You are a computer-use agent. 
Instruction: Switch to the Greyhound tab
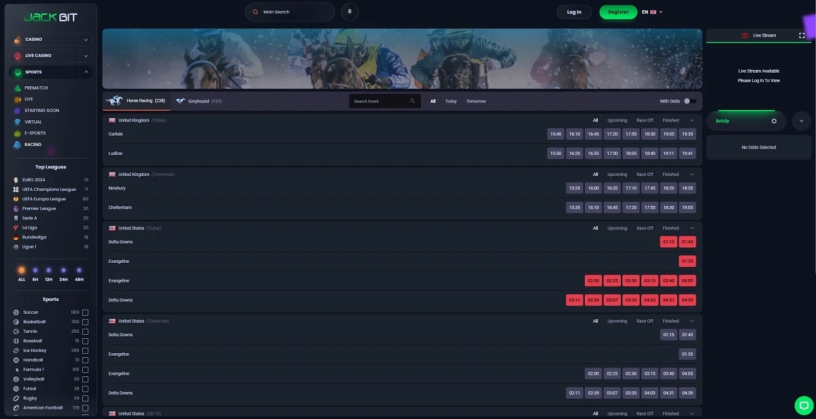[199, 101]
